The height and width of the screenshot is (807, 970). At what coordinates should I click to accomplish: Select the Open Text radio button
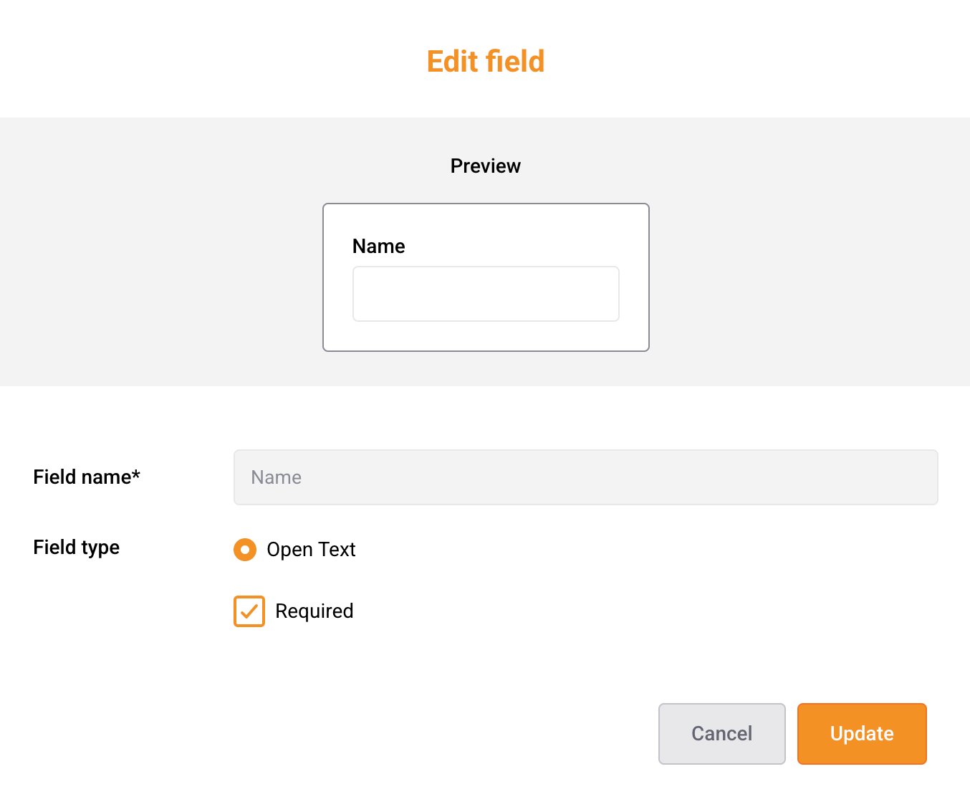(x=245, y=550)
